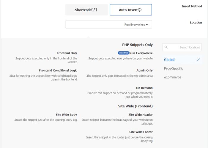Choose the Shortcode insert method
The width and height of the screenshot is (208, 148).
[x=86, y=10]
